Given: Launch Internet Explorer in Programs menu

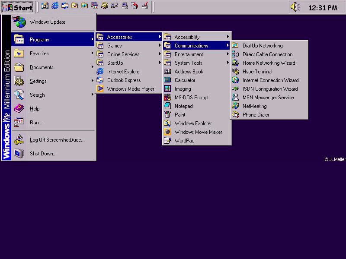Looking at the screenshot, I should 128,72.
